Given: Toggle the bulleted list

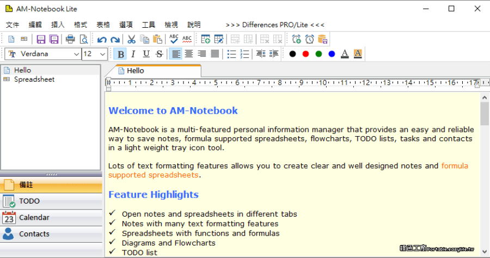Looking at the screenshot, I should point(231,54).
